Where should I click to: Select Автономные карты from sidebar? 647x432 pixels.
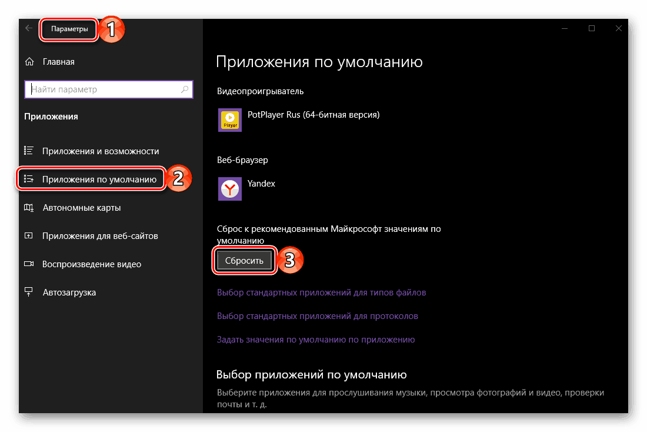coord(85,207)
